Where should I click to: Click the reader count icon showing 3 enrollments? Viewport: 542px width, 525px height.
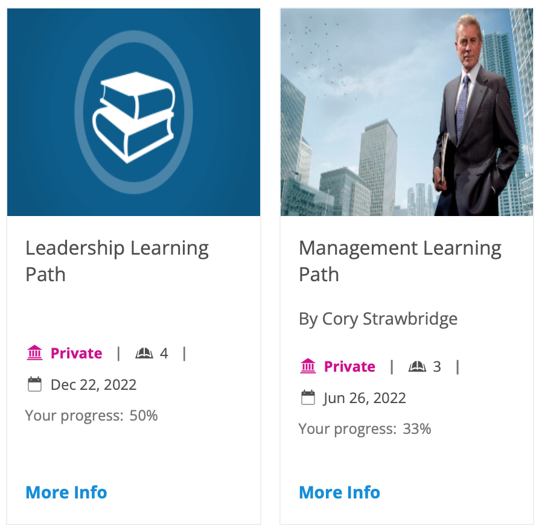[x=417, y=366]
